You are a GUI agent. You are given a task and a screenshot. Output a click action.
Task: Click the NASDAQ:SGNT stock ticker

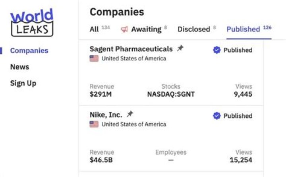(171, 94)
